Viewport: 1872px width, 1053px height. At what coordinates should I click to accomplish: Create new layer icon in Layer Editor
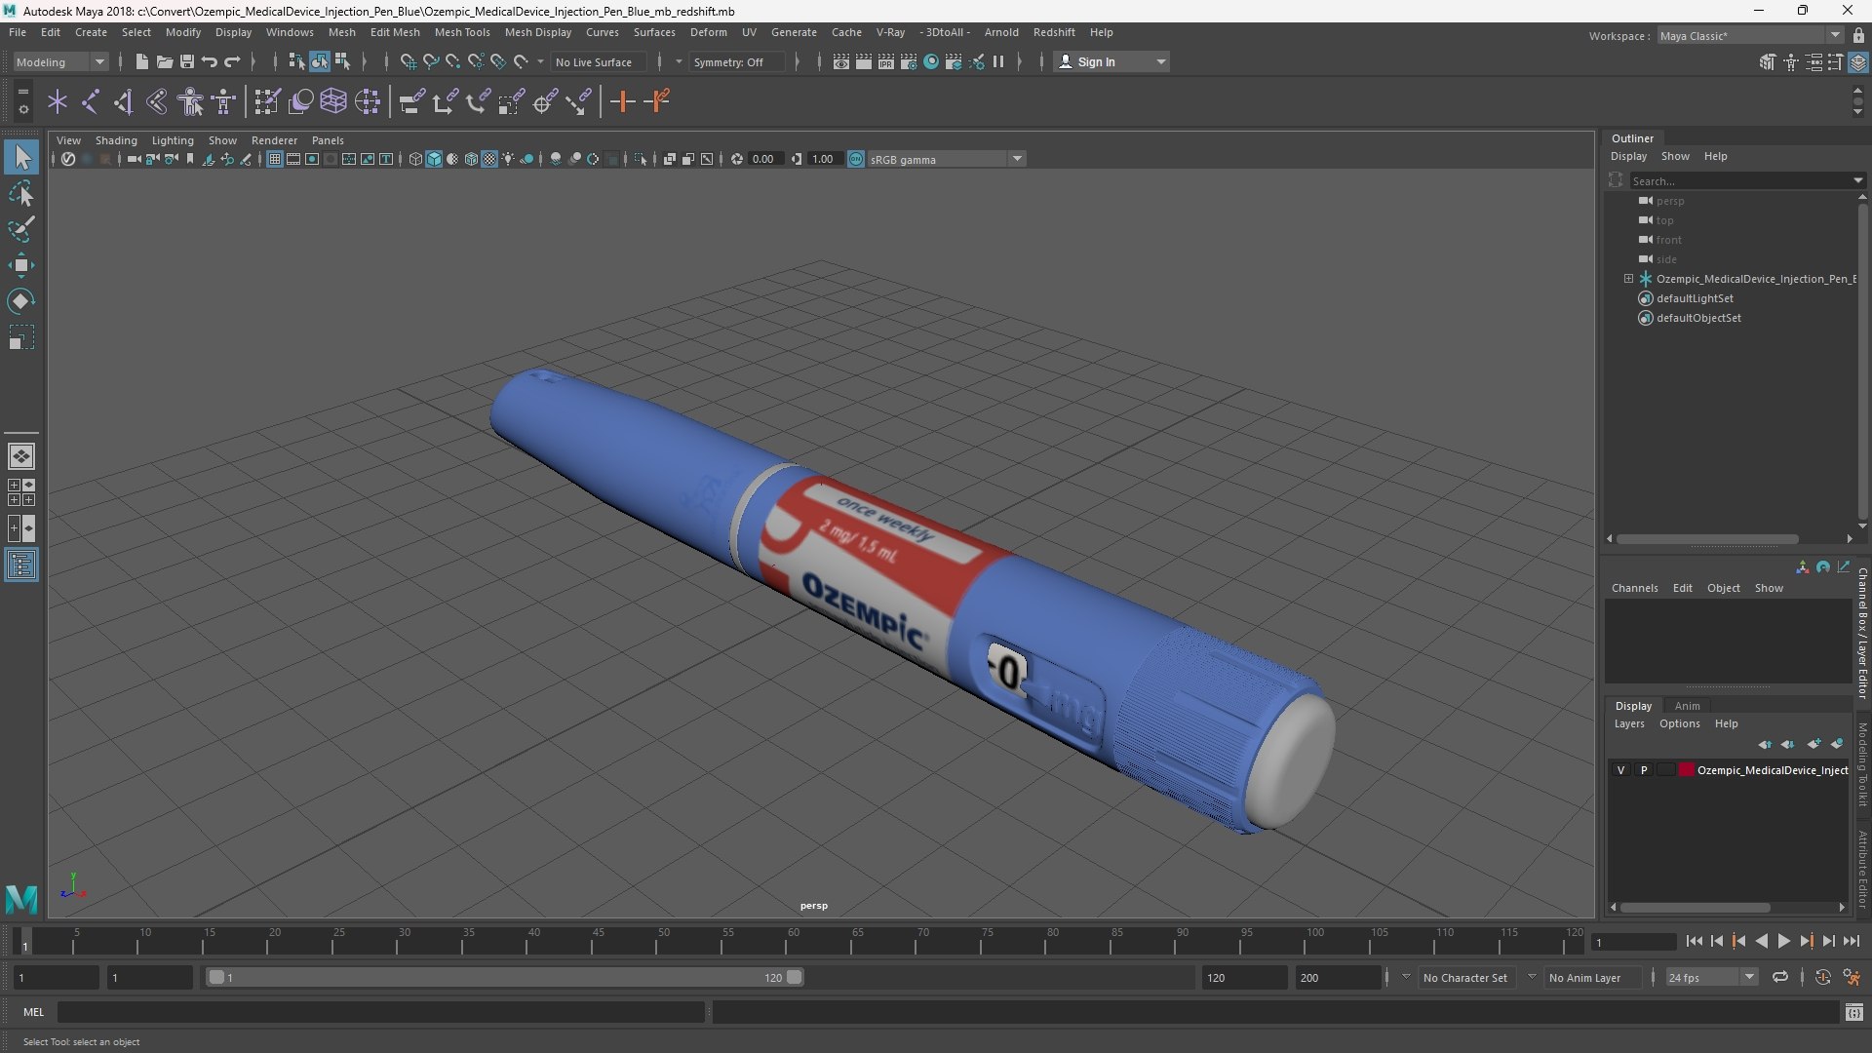tap(1813, 744)
